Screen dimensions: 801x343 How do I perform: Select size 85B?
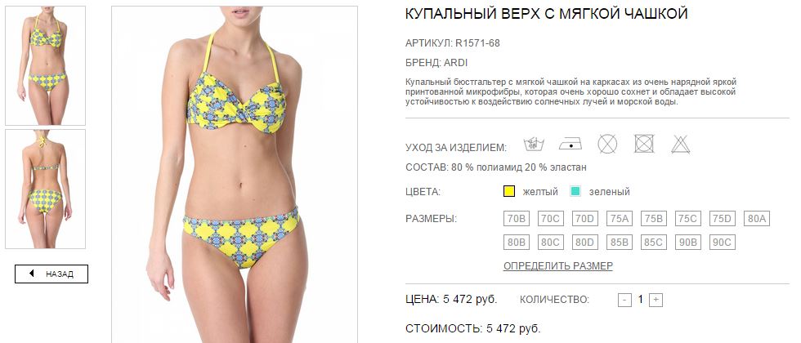point(620,243)
